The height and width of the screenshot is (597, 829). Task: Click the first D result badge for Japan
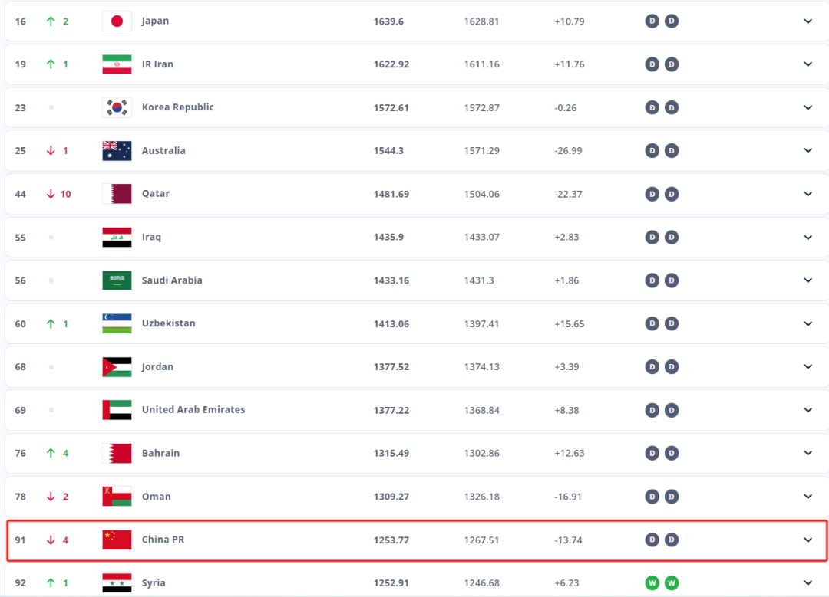(x=652, y=21)
